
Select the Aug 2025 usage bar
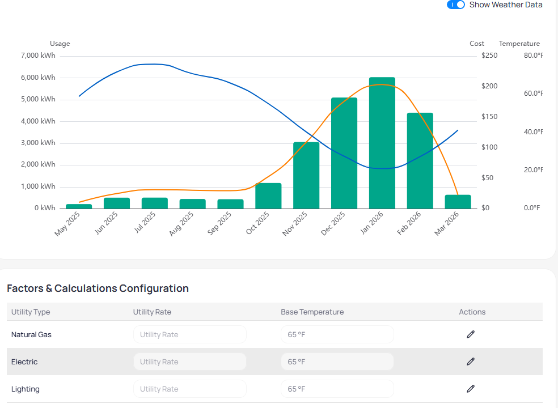point(193,204)
